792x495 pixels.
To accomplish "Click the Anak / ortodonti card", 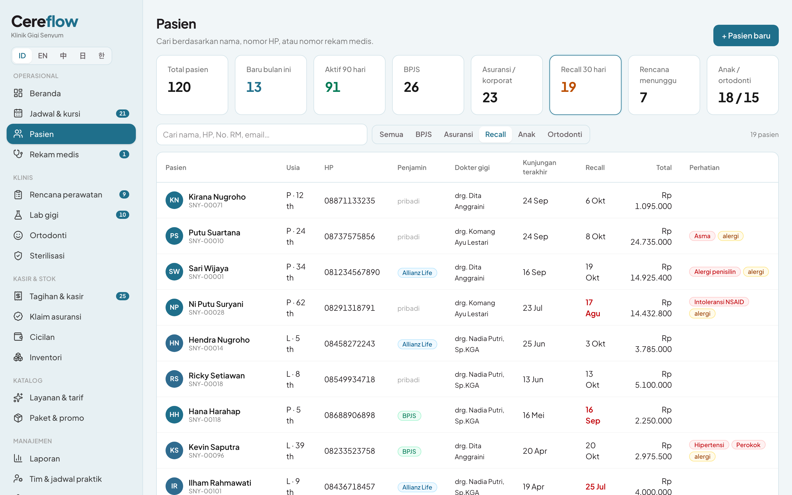I will click(743, 85).
